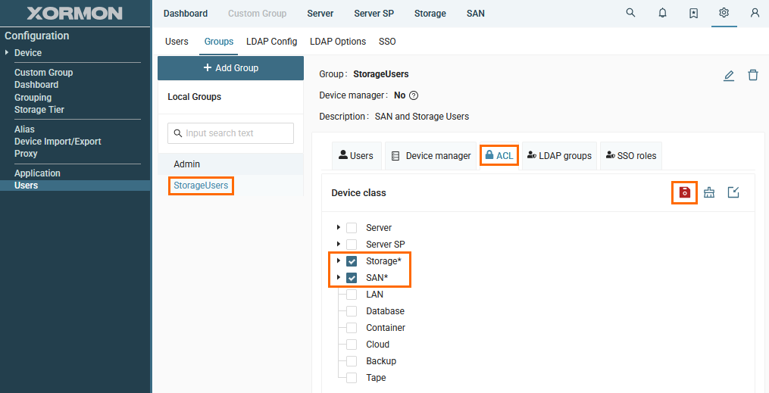Uncheck the Storage device class checkbox
Viewport: 769px width, 393px height.
click(352, 261)
